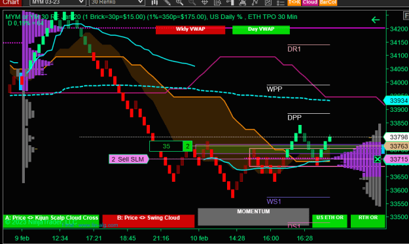Select the 2 Sell SLM order flag
This screenshot has height=244, width=409.
point(129,159)
